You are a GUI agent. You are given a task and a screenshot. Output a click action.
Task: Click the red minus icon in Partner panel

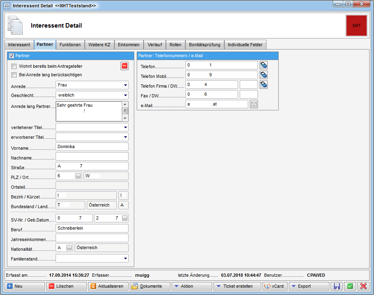pyautogui.click(x=125, y=66)
